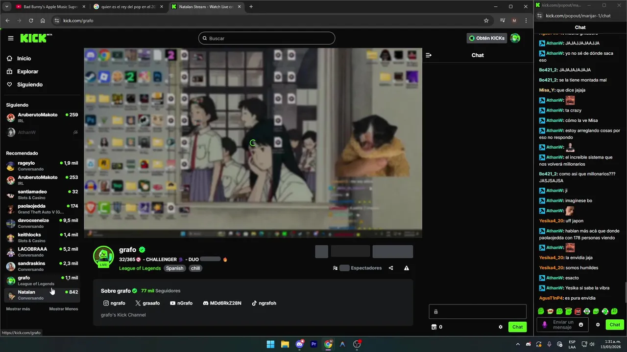This screenshot has height=352, width=627.
Task: Open emoji picker in popout chat
Action: [581, 325]
